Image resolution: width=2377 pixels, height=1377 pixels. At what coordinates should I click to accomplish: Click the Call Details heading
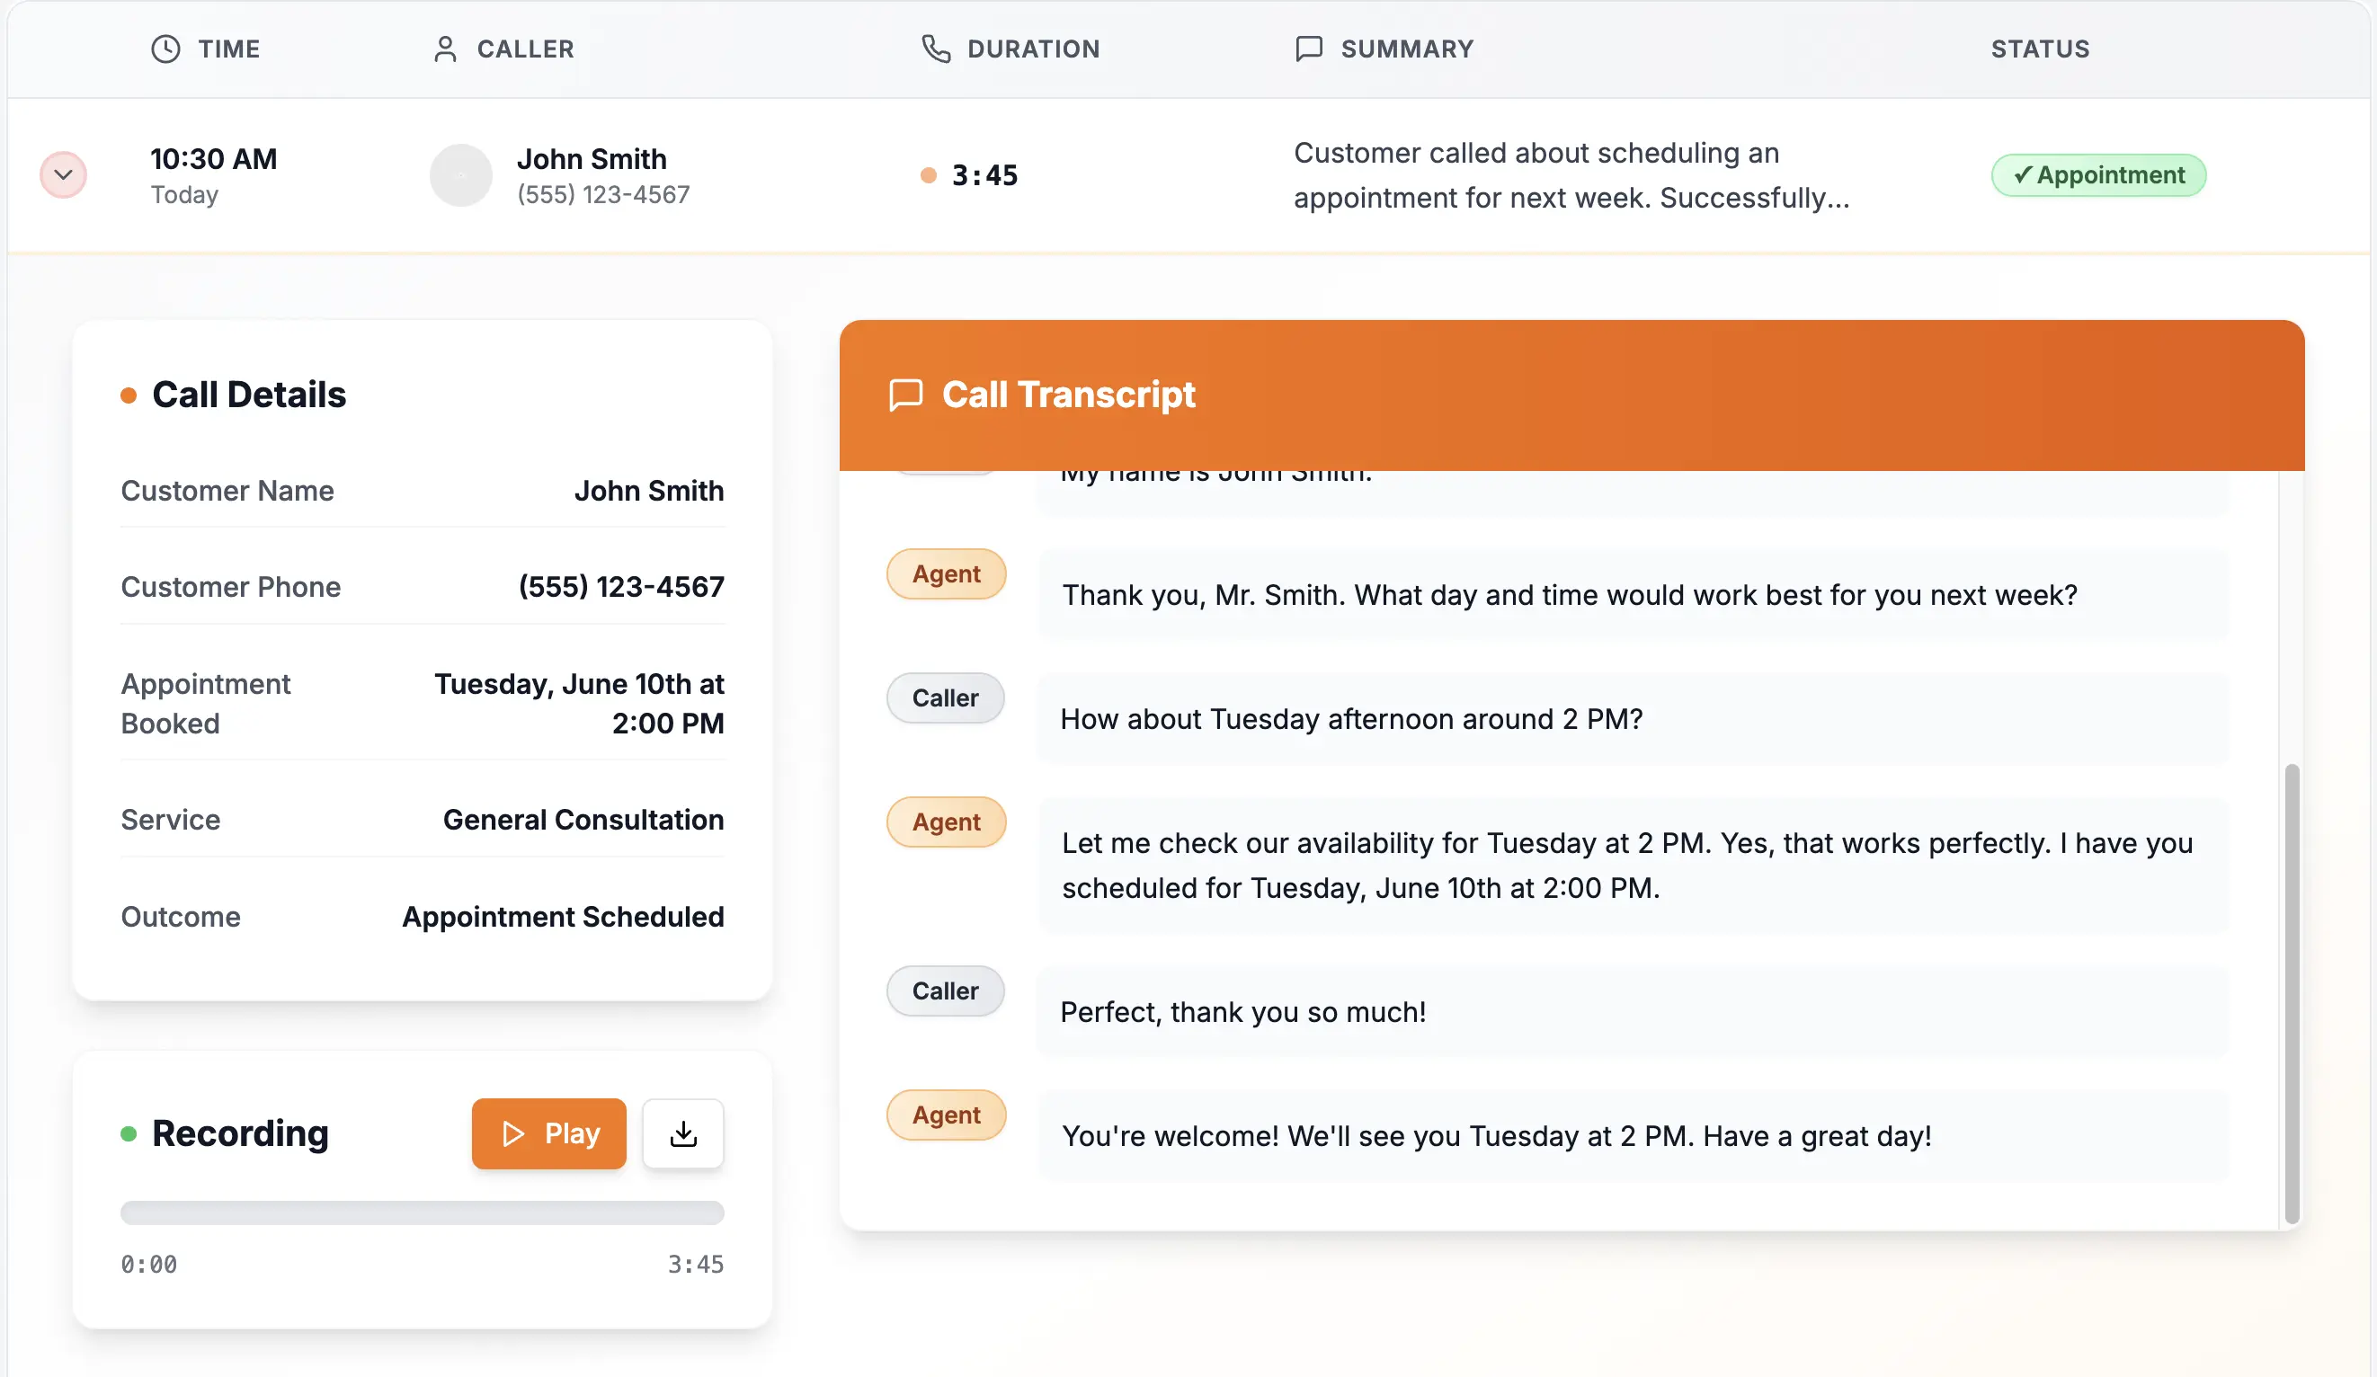[249, 395]
